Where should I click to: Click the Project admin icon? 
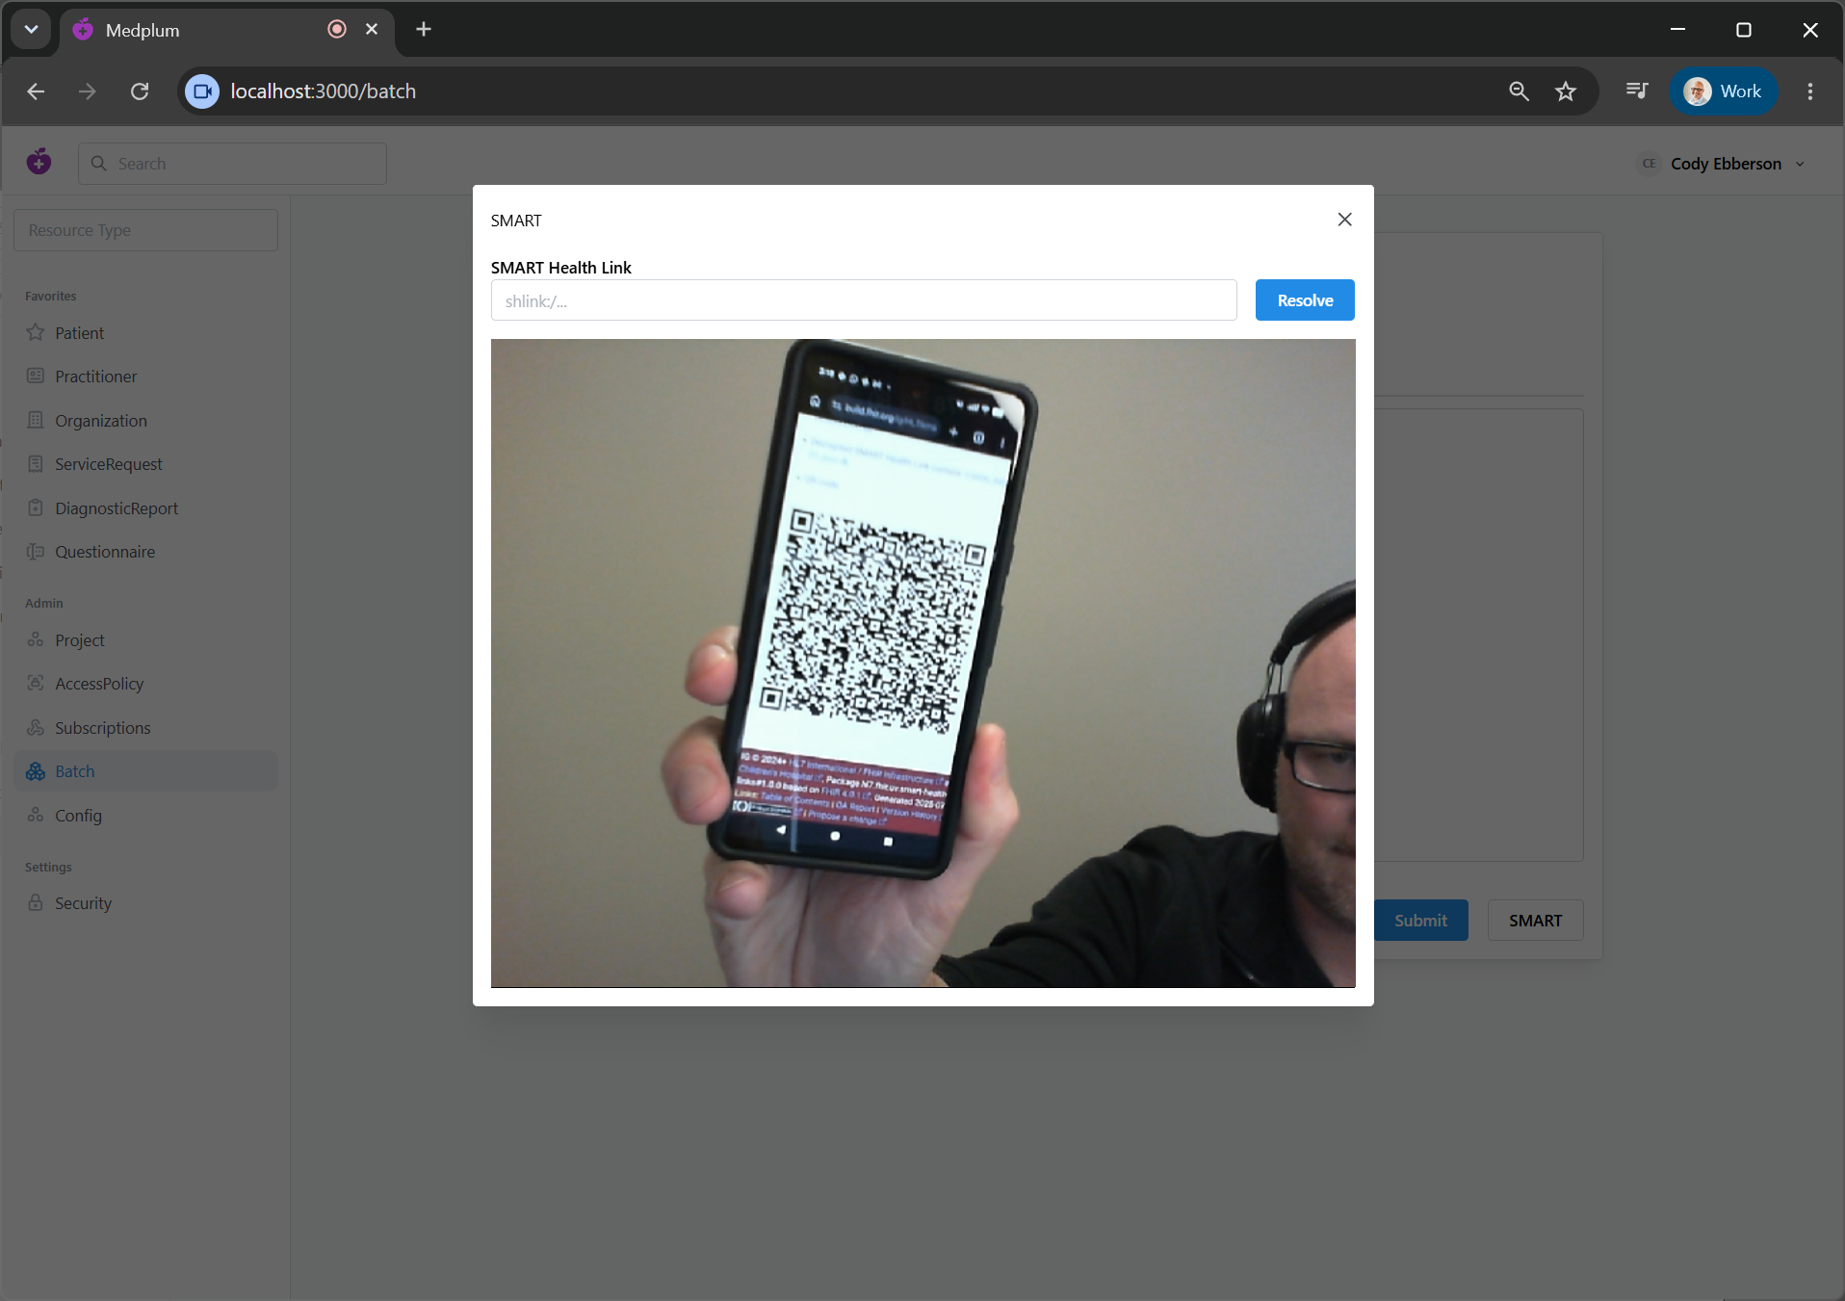point(36,639)
